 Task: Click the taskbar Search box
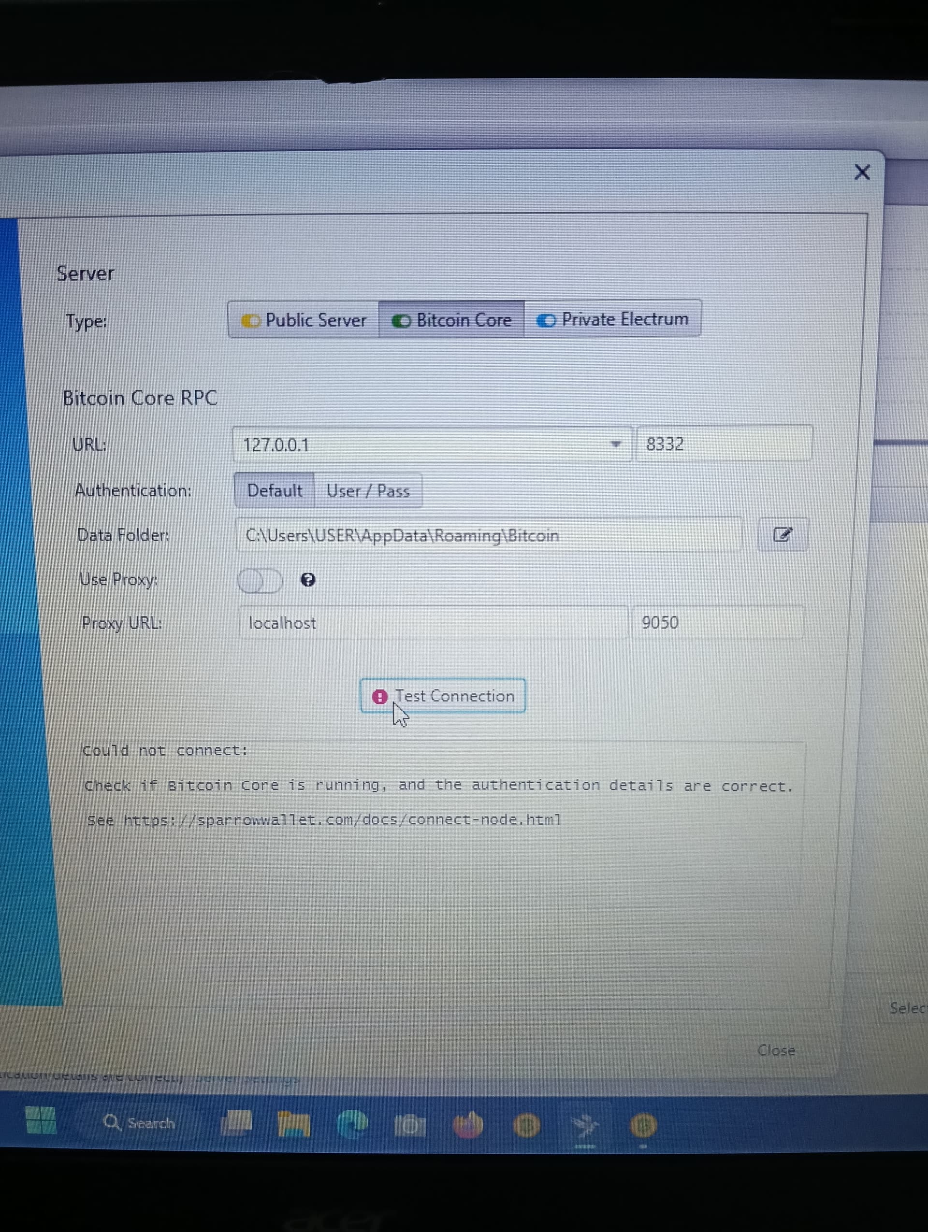[139, 1123]
